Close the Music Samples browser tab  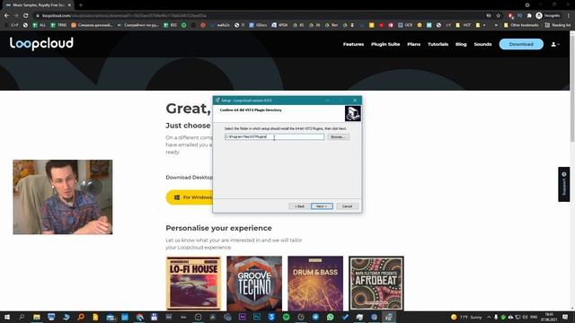(x=69, y=5)
